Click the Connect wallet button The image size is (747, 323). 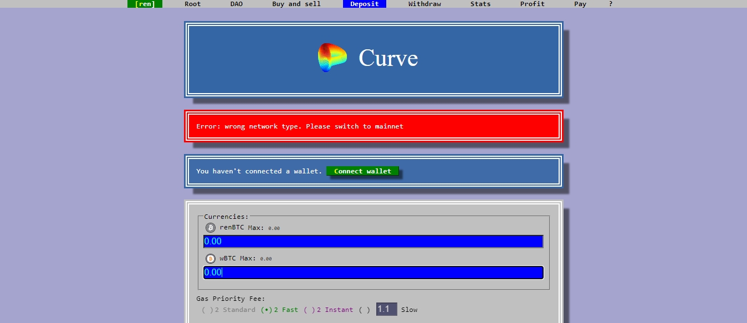(x=362, y=171)
